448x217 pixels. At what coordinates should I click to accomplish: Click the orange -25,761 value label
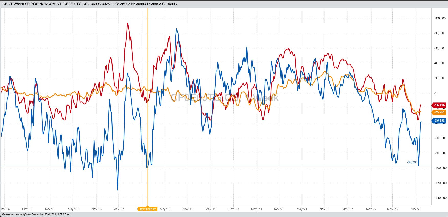coord(439,112)
